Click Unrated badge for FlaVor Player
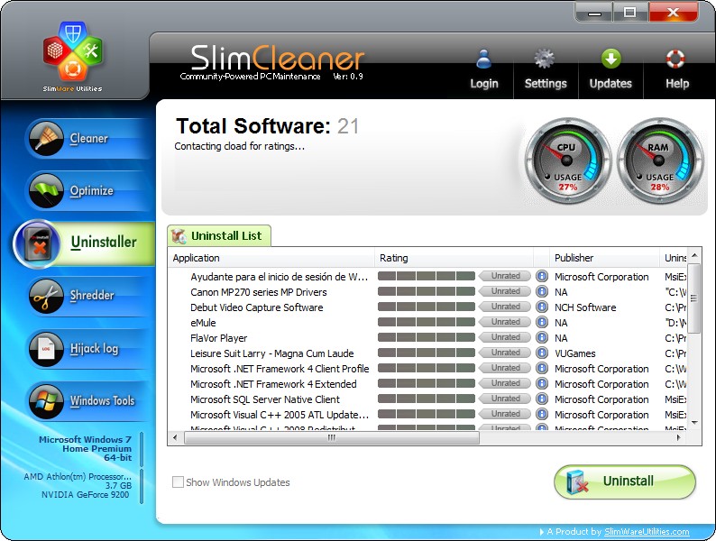The image size is (716, 541). coord(505,337)
